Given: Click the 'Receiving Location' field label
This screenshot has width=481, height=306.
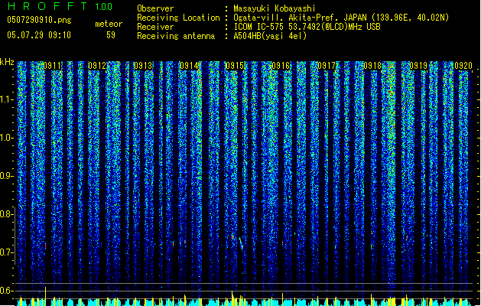Looking at the screenshot, I should point(178,18).
